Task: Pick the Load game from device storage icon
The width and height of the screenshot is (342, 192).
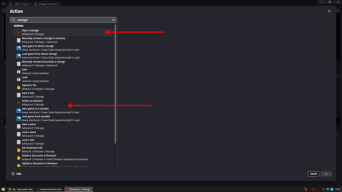Action: pyautogui.click(x=18, y=56)
